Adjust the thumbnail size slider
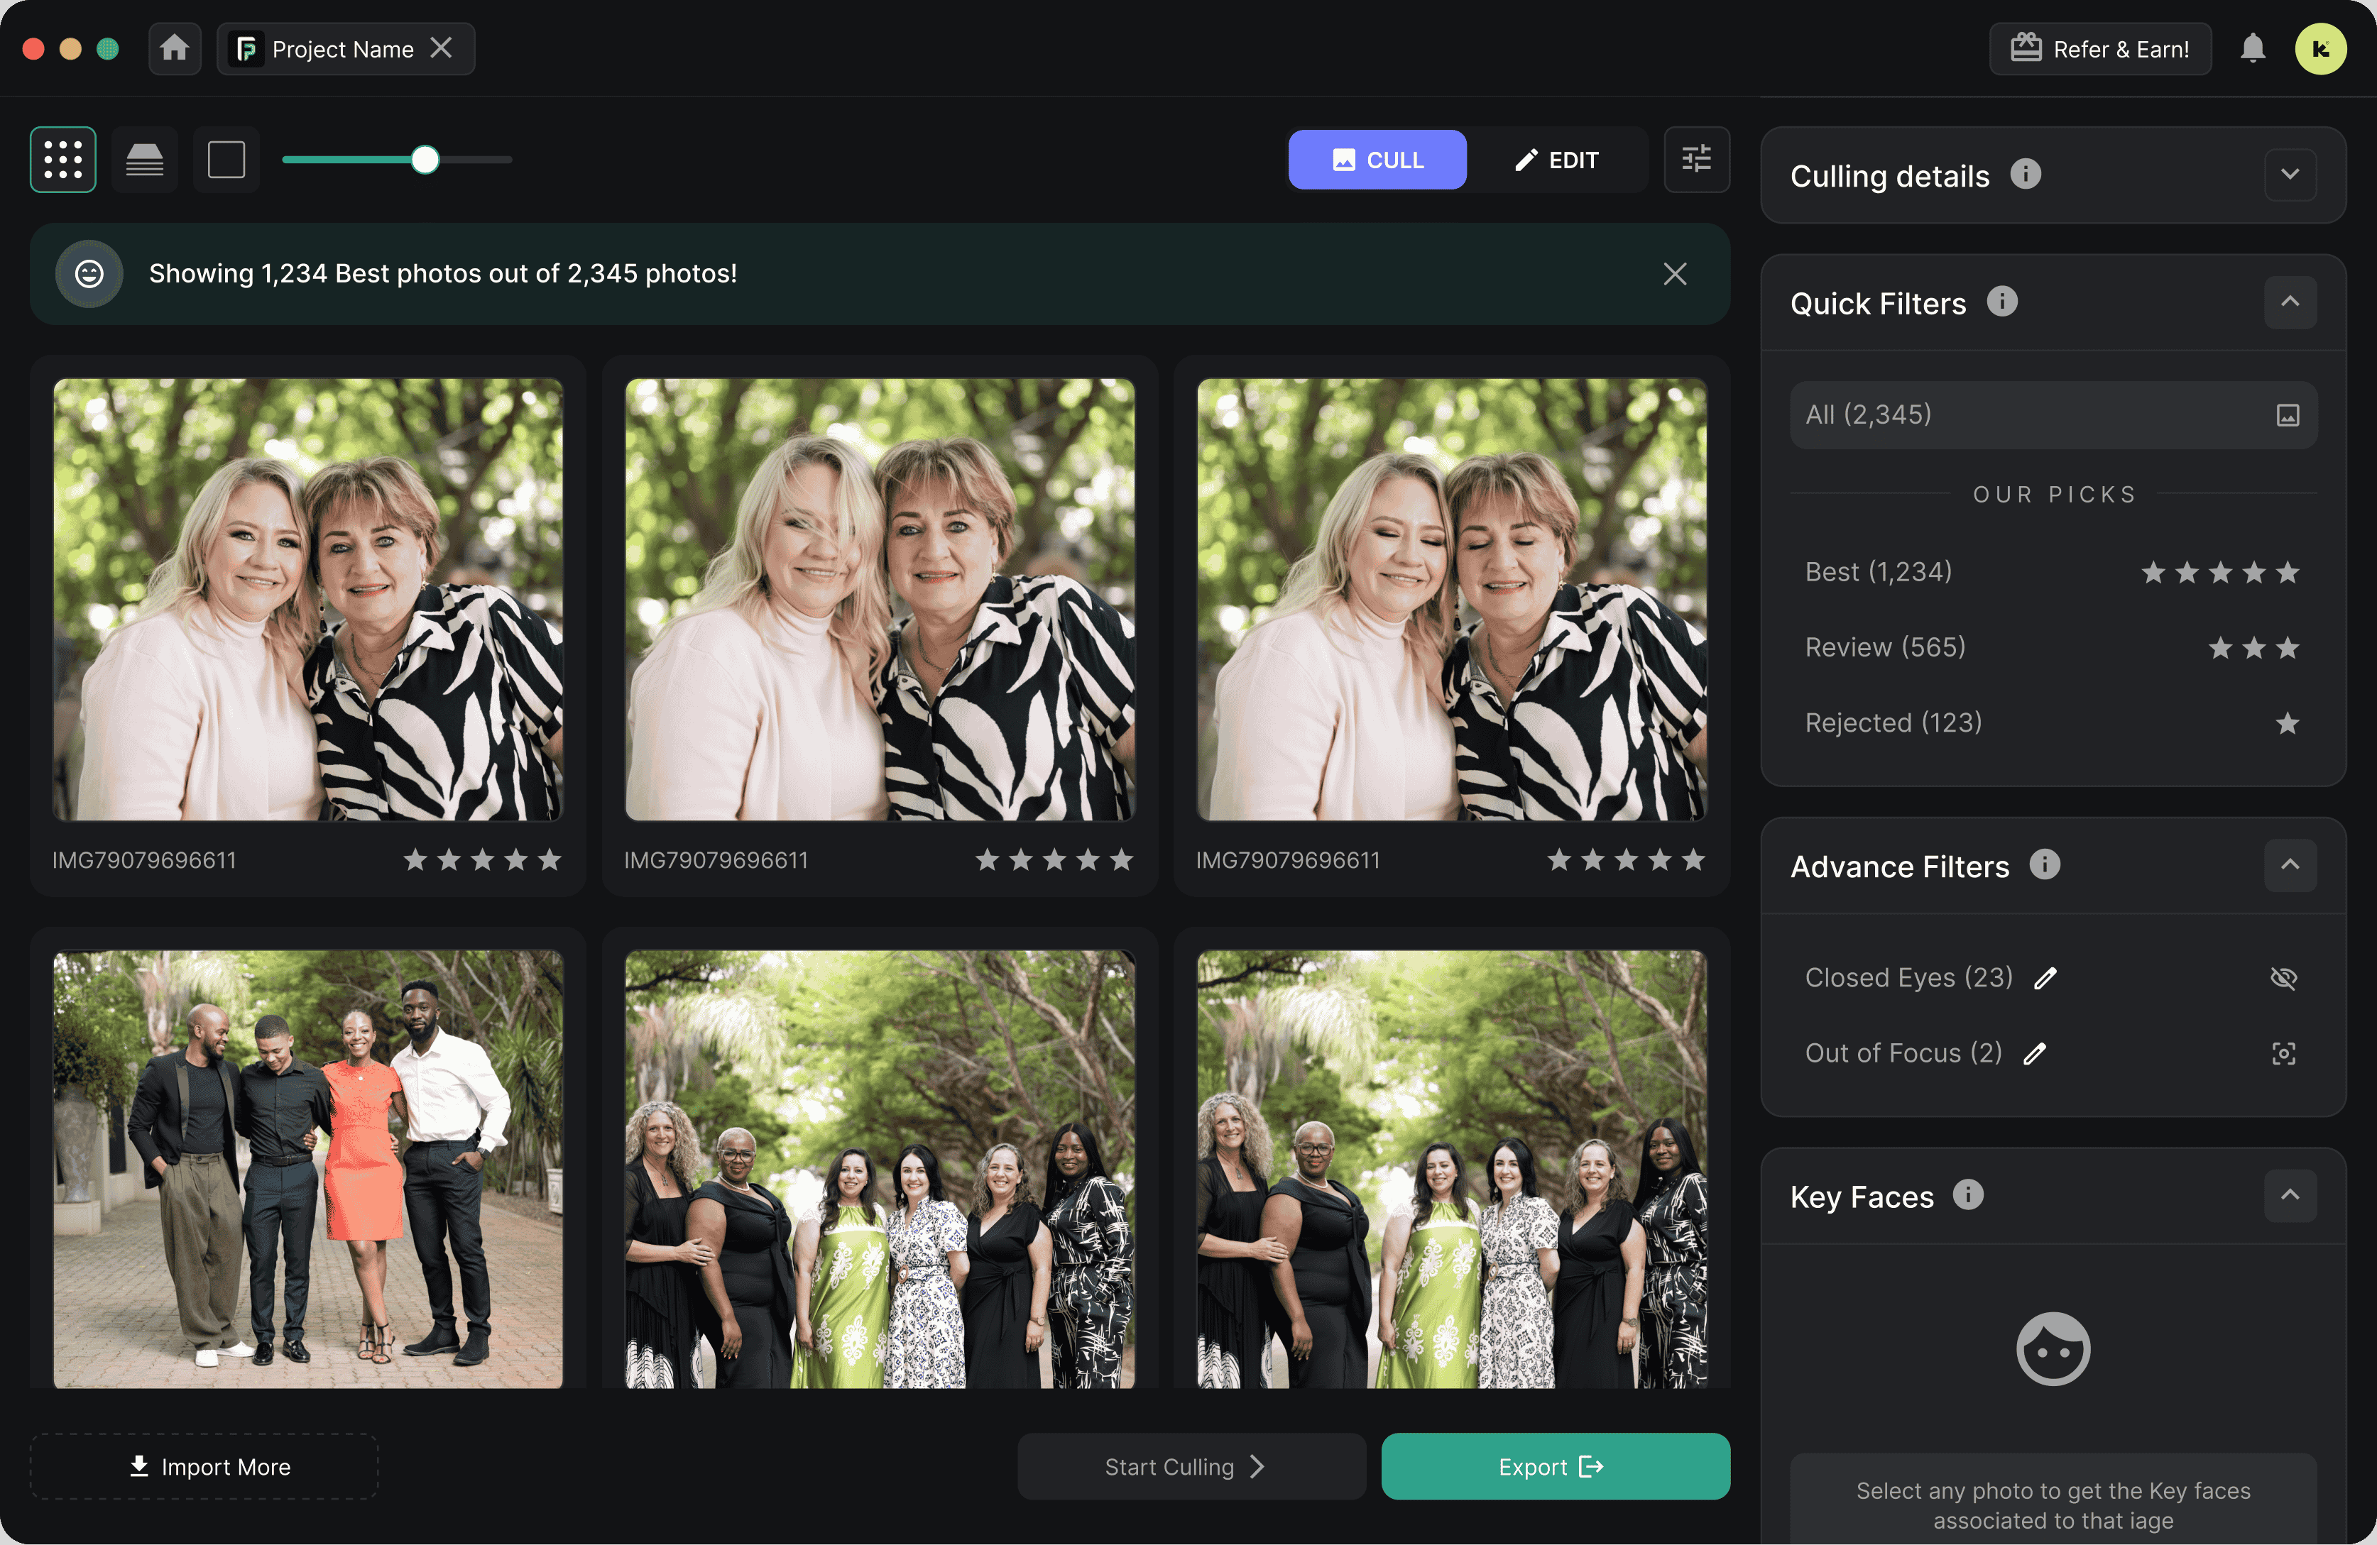2377x1545 pixels. pos(423,159)
